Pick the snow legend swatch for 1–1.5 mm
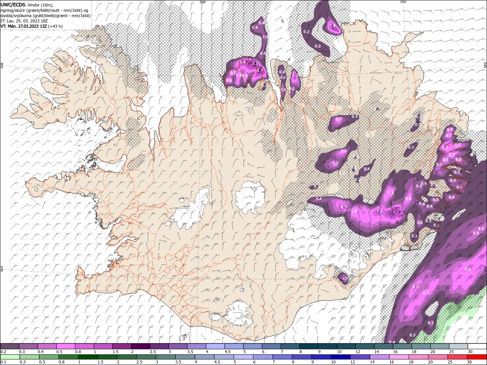This screenshot has height=365, width=487. 103,346
